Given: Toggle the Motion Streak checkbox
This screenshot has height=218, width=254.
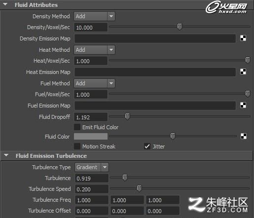Looking at the screenshot, I should (77, 146).
